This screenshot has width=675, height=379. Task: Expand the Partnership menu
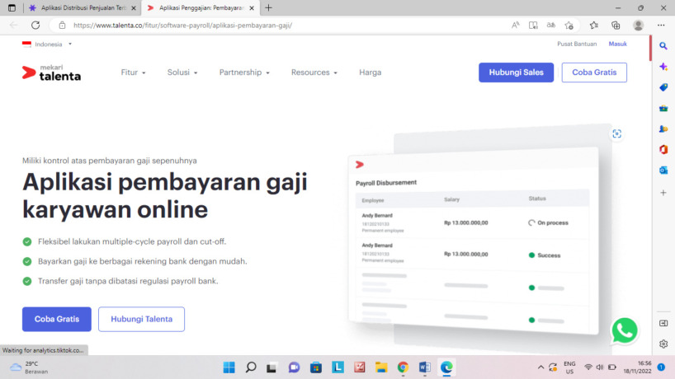244,73
